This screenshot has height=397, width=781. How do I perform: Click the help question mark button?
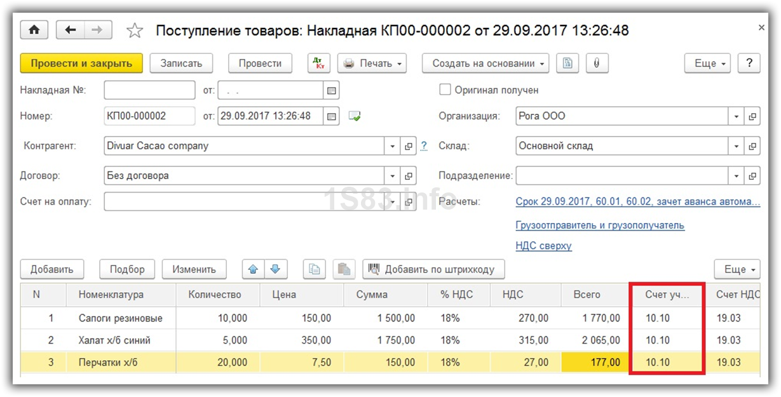click(x=749, y=64)
